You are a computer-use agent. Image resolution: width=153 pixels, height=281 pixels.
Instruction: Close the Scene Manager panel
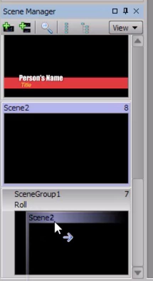pos(136,11)
